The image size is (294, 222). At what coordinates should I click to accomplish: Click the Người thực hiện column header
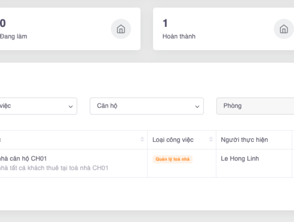(x=244, y=140)
